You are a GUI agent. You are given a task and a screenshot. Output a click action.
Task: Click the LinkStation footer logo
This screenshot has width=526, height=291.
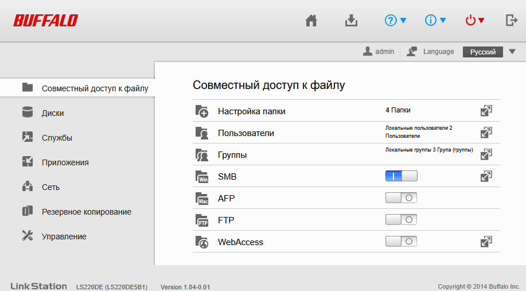point(38,286)
